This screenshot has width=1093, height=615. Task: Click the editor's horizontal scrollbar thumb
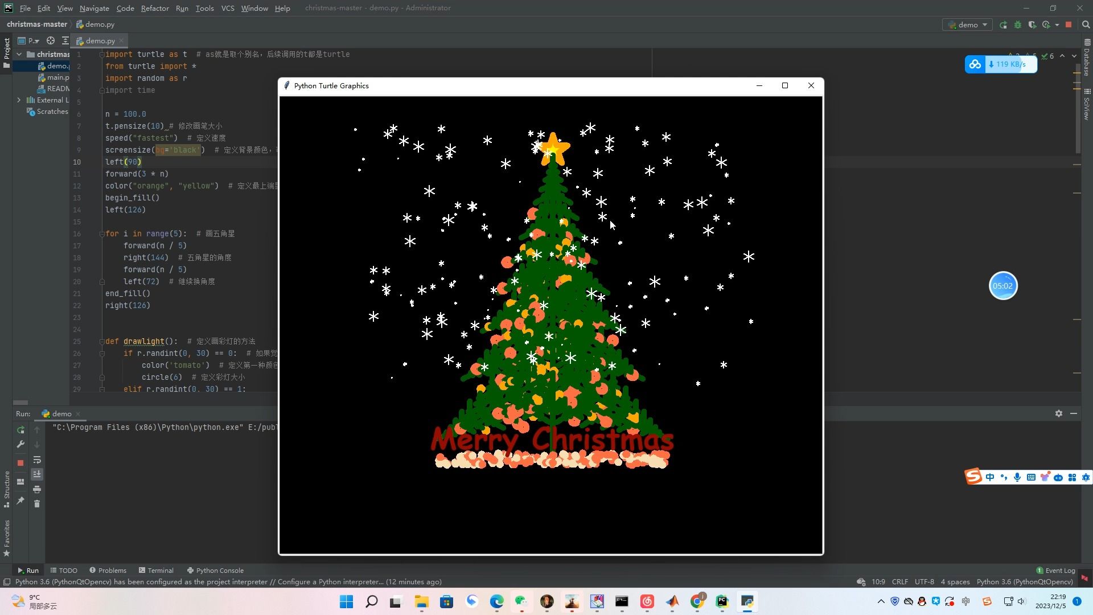tap(20, 402)
